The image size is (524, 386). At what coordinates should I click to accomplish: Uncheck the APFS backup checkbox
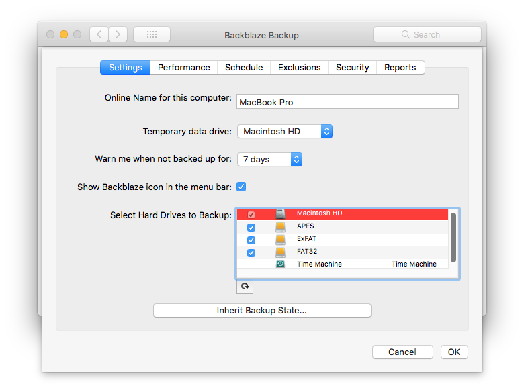(x=251, y=228)
